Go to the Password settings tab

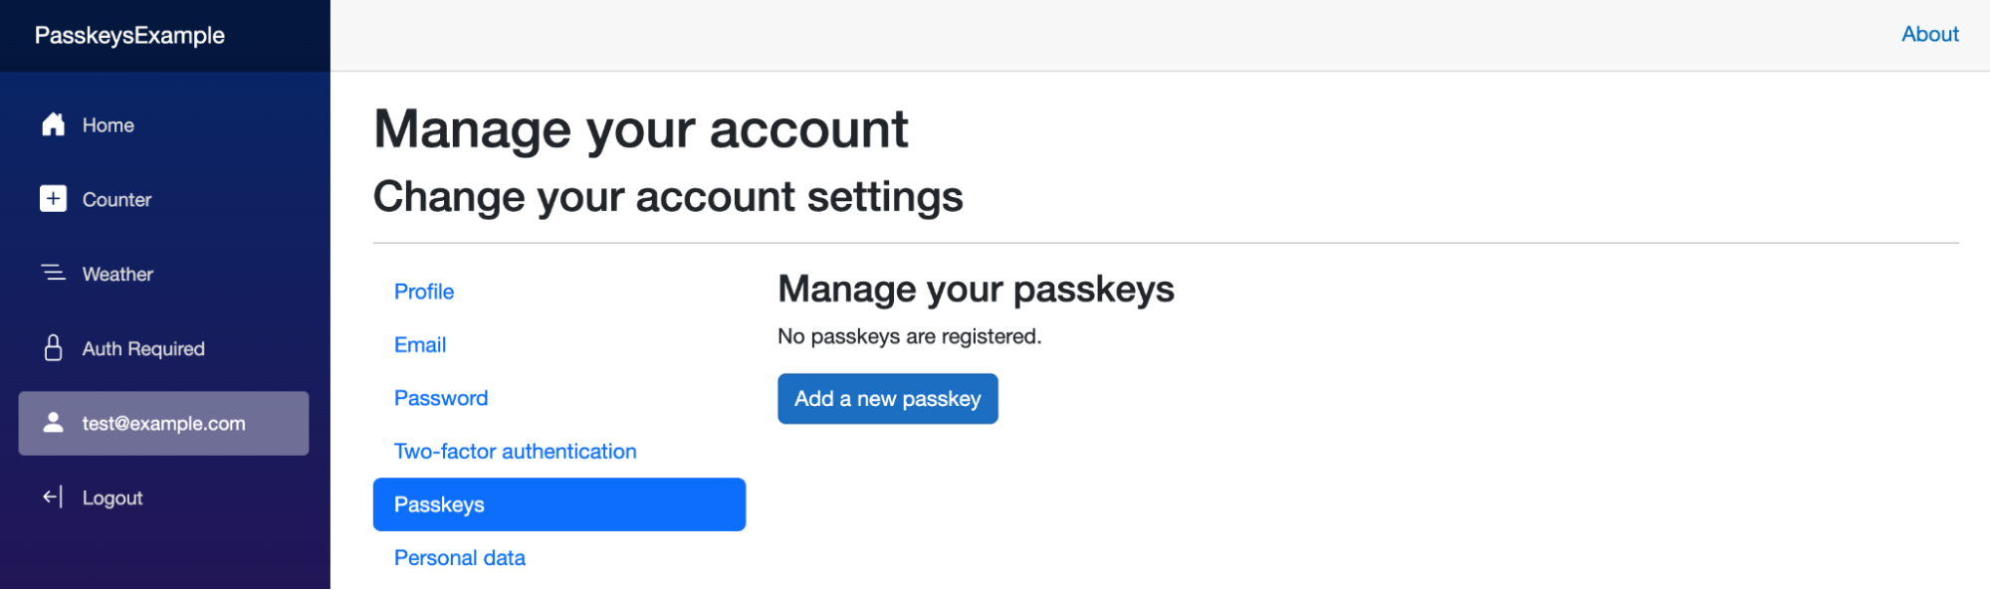[441, 398]
